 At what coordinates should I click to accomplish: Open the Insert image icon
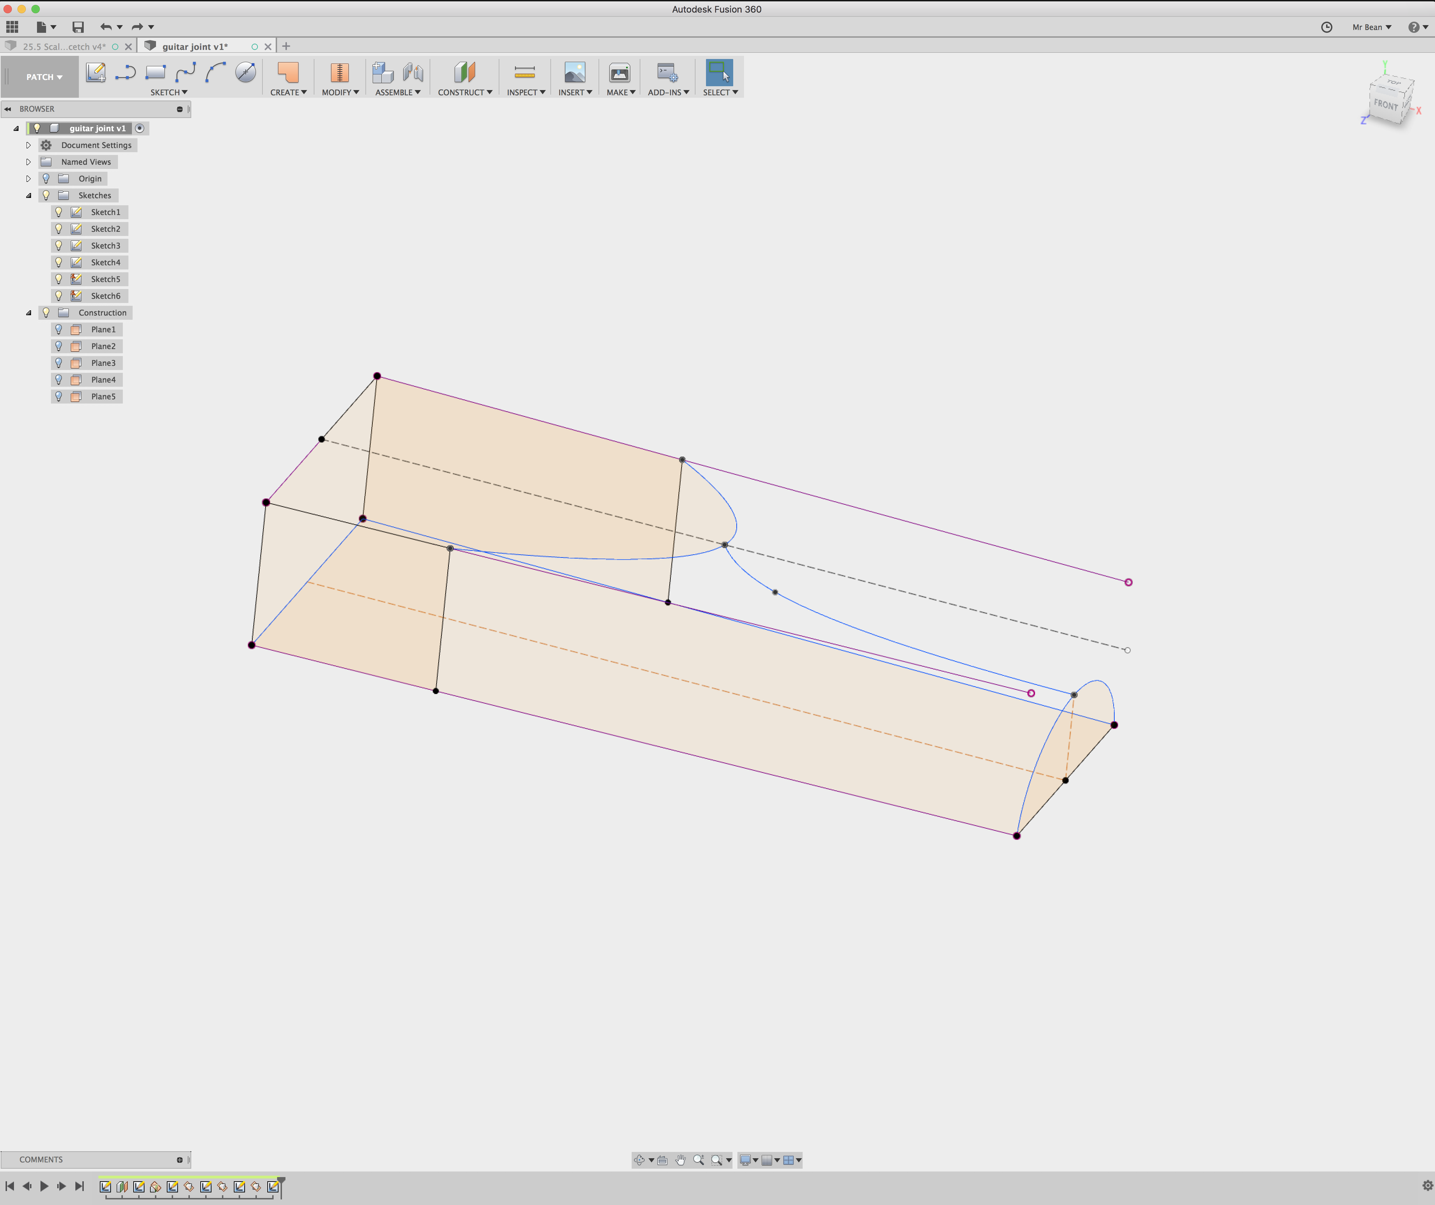[574, 73]
